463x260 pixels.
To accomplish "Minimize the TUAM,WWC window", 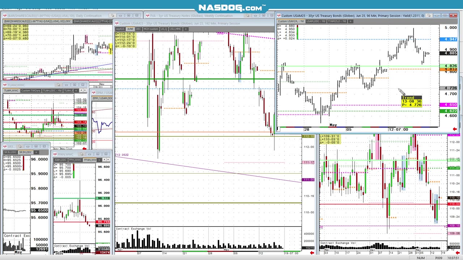I will pyautogui.click(x=67, y=85).
